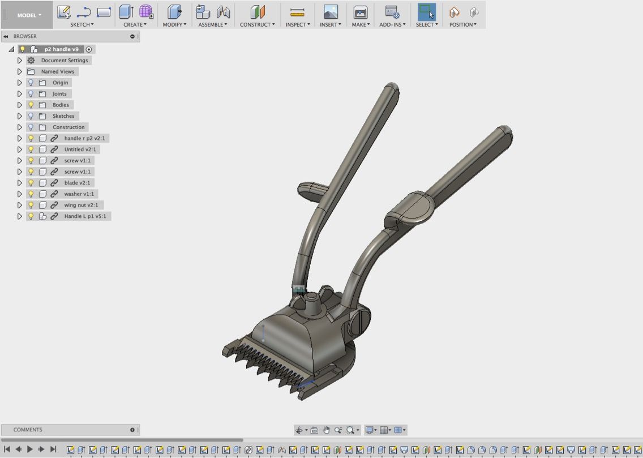Screen dimensions: 643x458
Task: Click the timeline horizontal scrollbar
Action: point(122,440)
